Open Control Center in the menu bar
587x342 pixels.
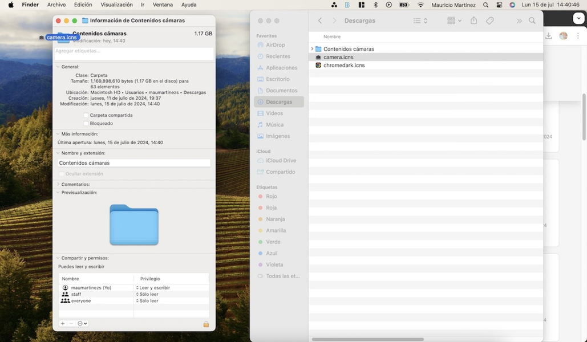coord(499,5)
